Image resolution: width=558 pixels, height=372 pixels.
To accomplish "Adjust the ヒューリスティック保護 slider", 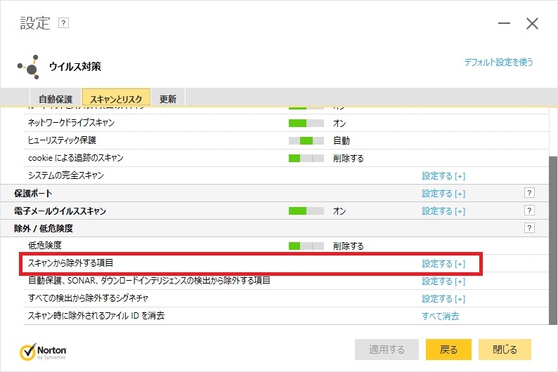I will (306, 140).
